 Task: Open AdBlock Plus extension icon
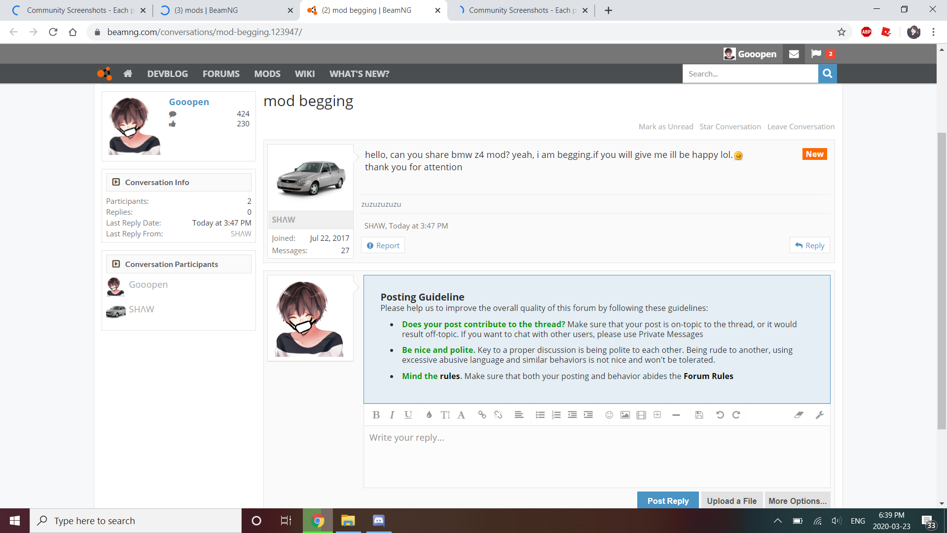point(866,32)
